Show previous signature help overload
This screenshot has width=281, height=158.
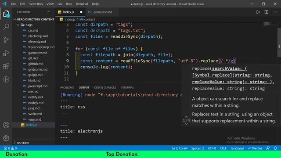click(186, 117)
